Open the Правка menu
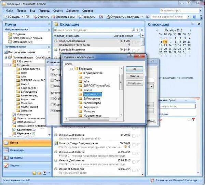Screen dimensions: 205x185 pos(22,11)
